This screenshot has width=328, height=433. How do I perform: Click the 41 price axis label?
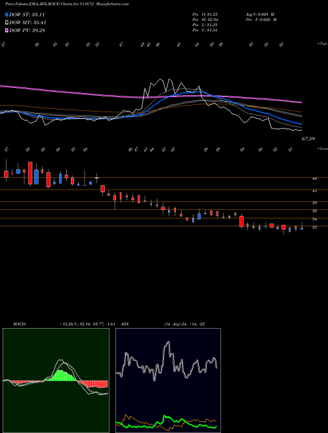click(x=314, y=190)
